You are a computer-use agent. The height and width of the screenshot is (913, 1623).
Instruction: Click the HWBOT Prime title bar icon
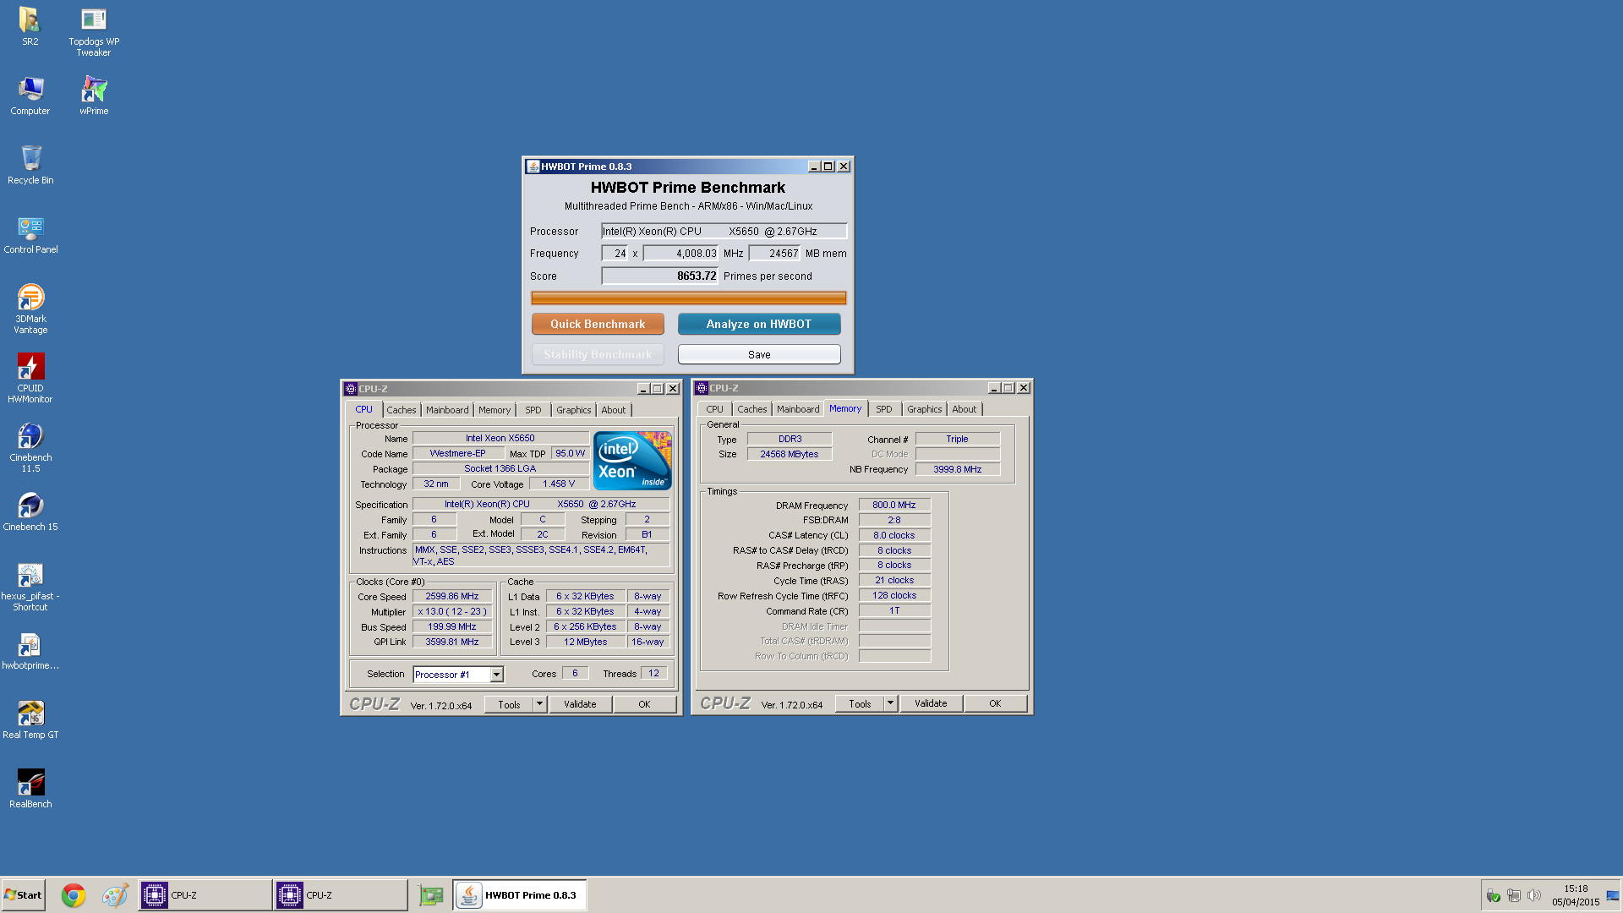click(533, 167)
